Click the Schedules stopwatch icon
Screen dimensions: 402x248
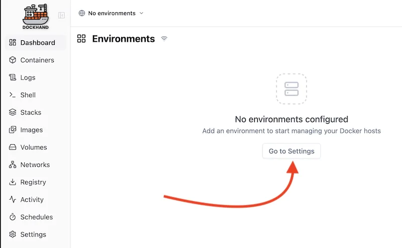[x=13, y=217]
